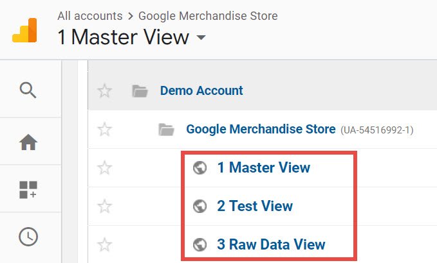Star the Google Merchandise Store property
Viewport: 437px width, 263px height.
pyautogui.click(x=104, y=130)
